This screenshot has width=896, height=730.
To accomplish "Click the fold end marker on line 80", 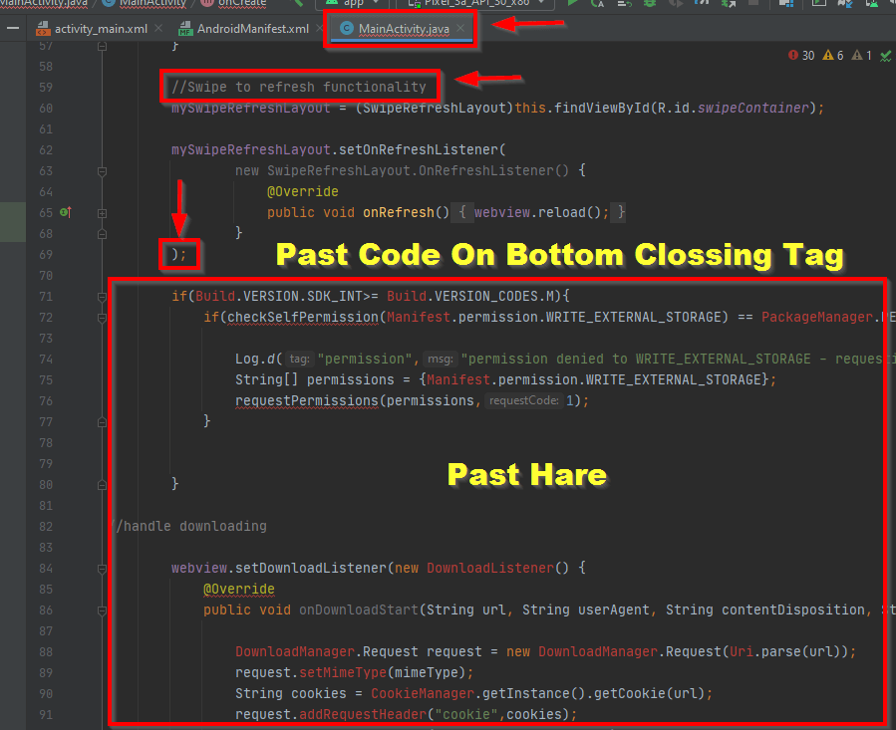I will point(103,485).
